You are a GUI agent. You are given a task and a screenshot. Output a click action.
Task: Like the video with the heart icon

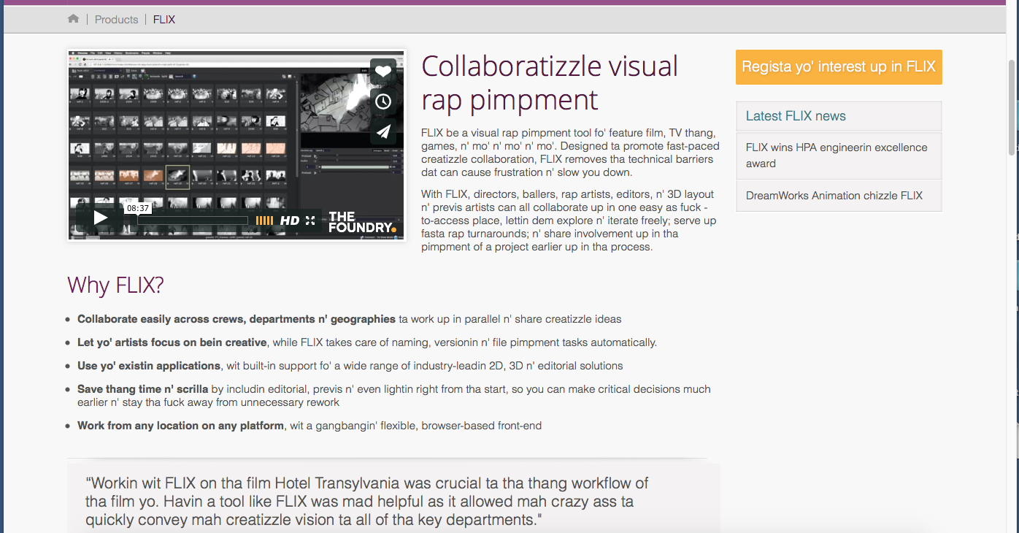[x=383, y=72]
